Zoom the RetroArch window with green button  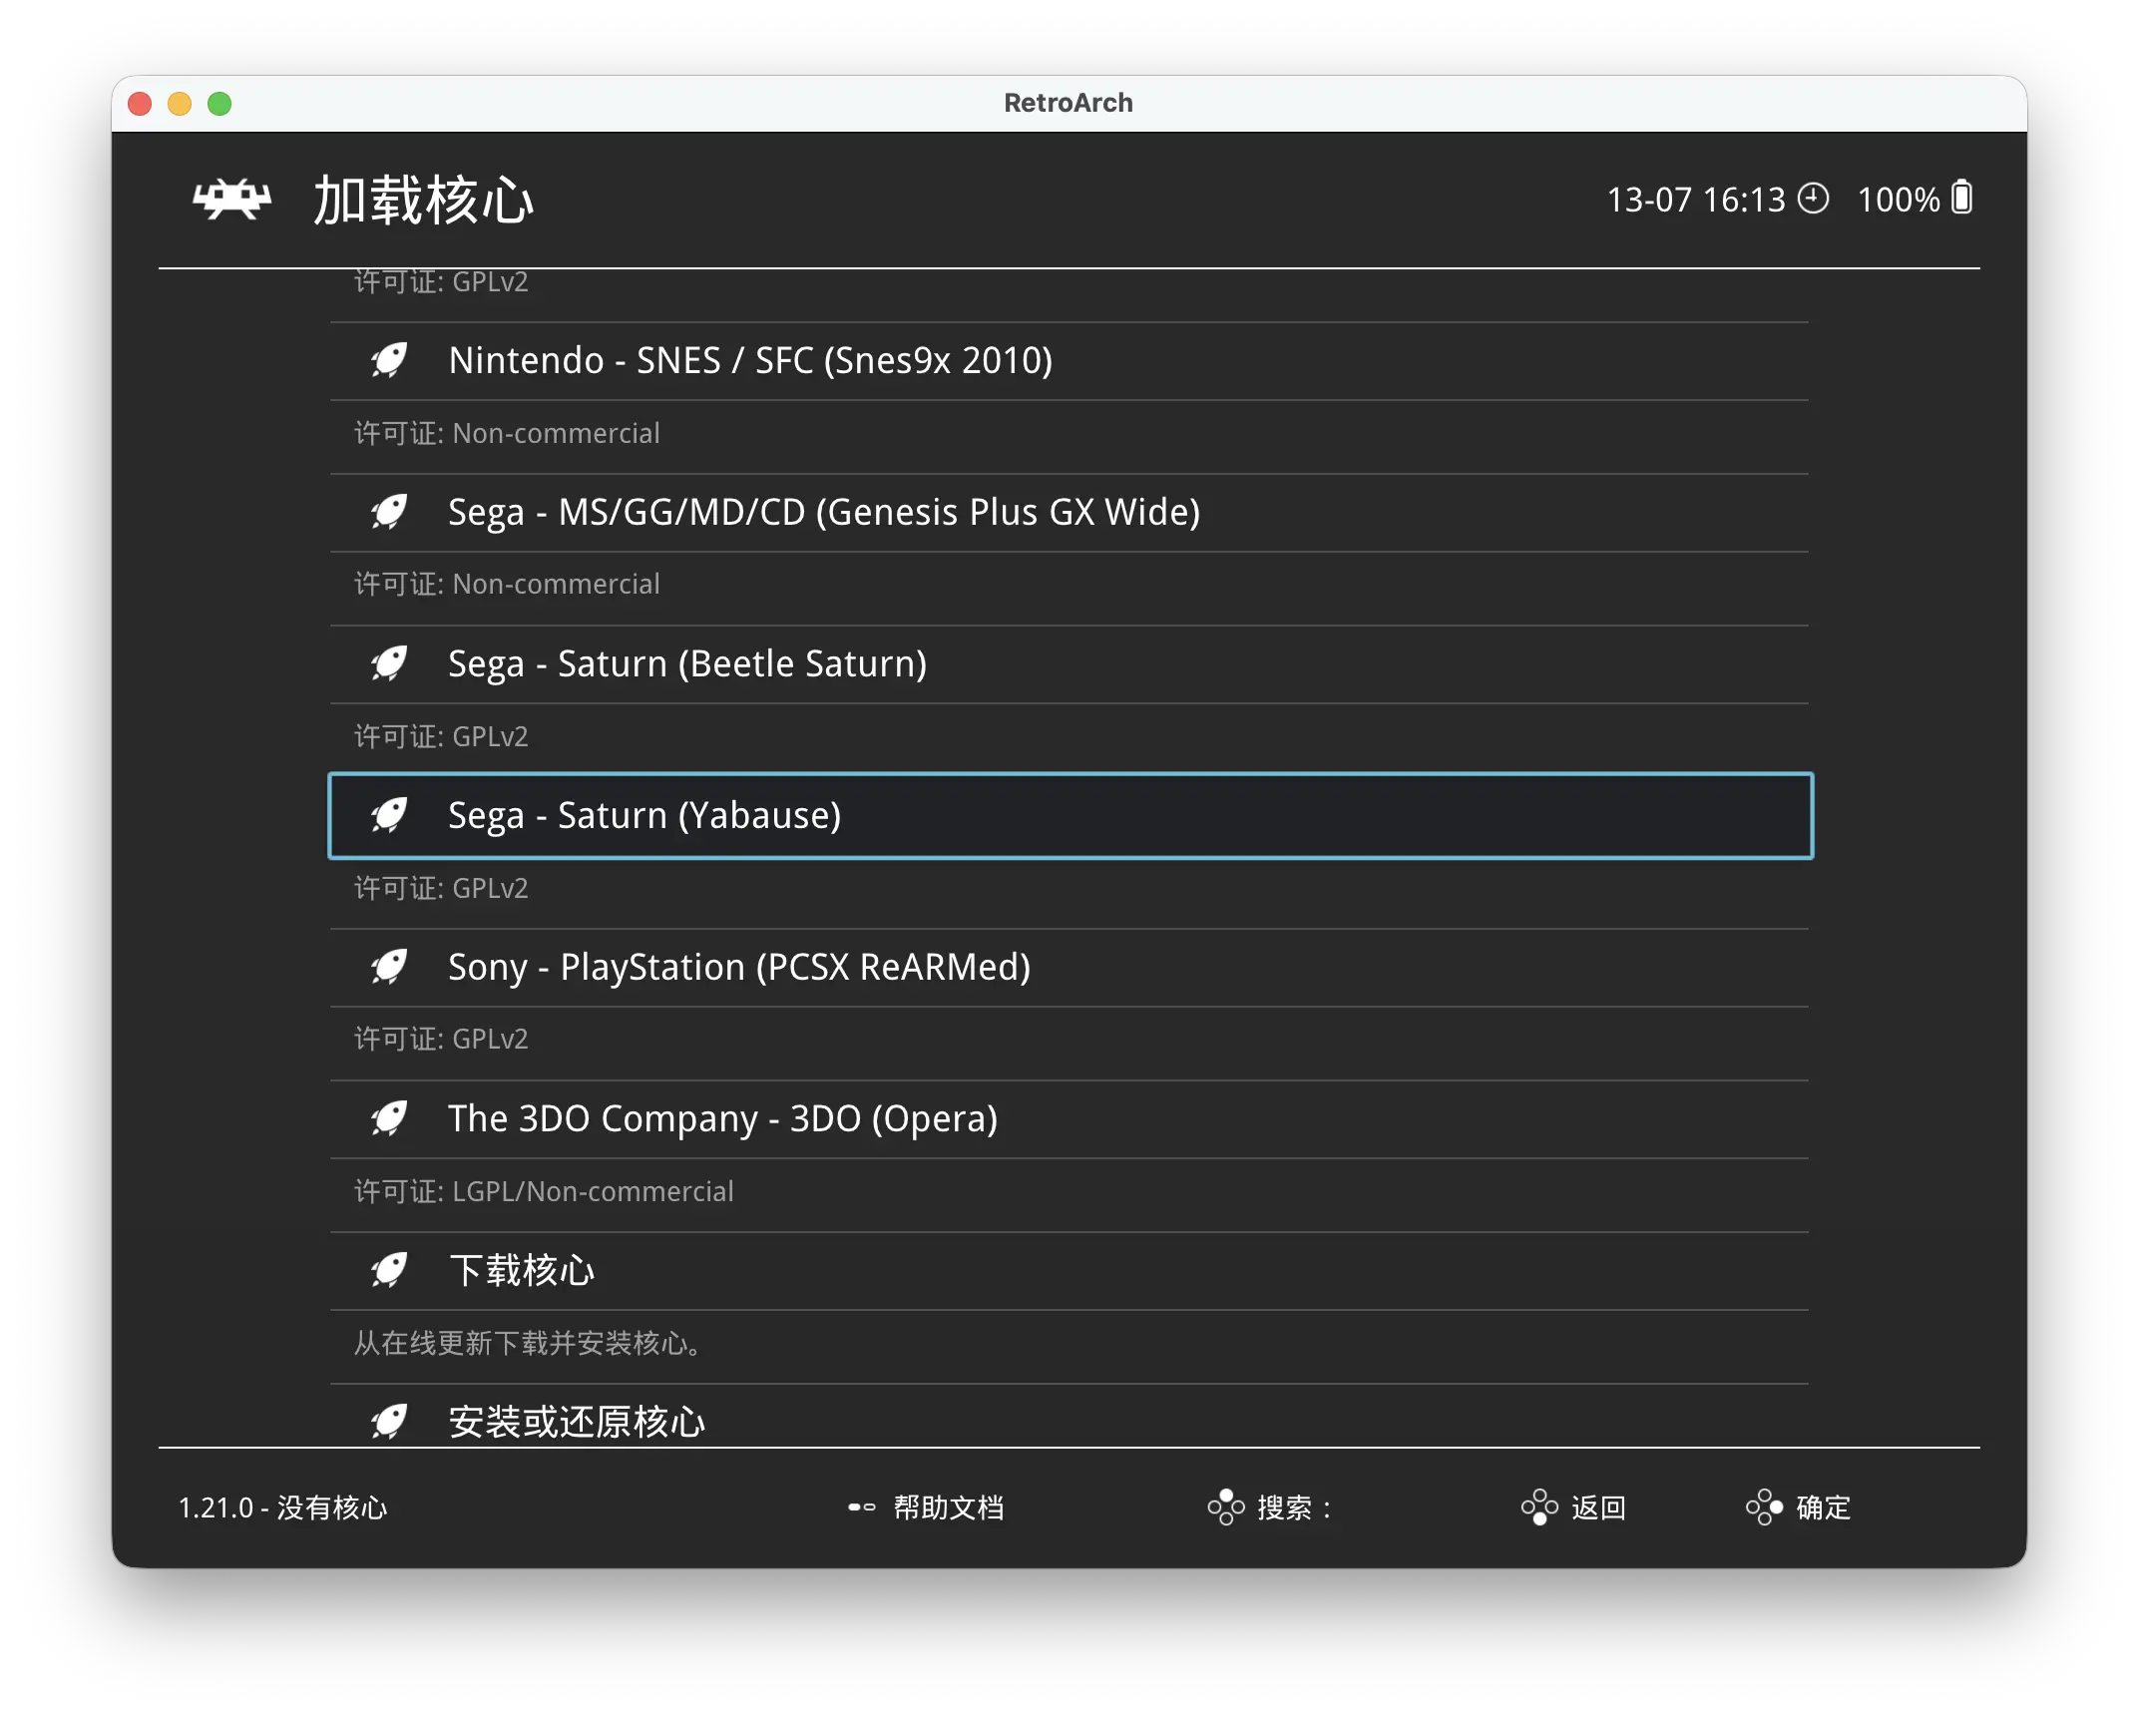pos(219,104)
